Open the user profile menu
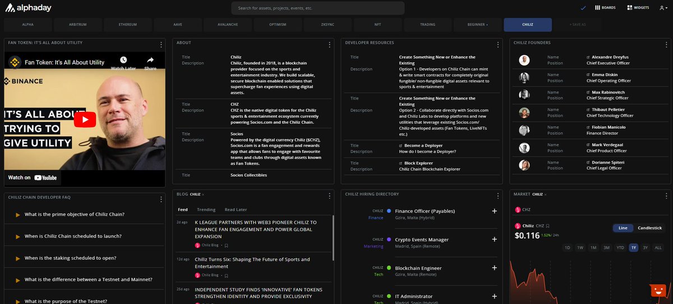 point(663,8)
